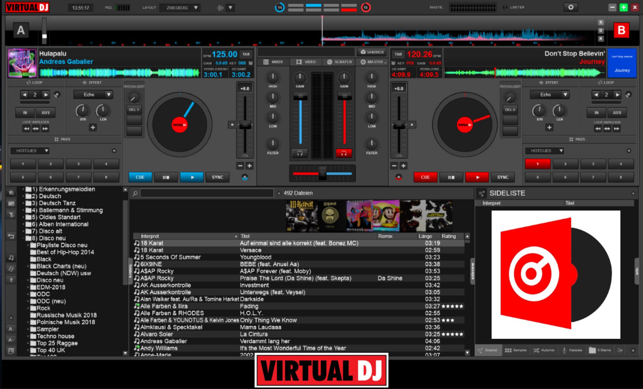
Task: Click pitch plus button on deck B
Action: coord(404,166)
